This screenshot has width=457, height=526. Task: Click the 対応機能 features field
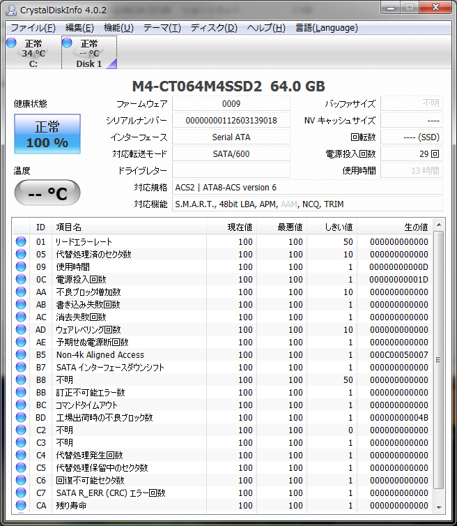[307, 204]
